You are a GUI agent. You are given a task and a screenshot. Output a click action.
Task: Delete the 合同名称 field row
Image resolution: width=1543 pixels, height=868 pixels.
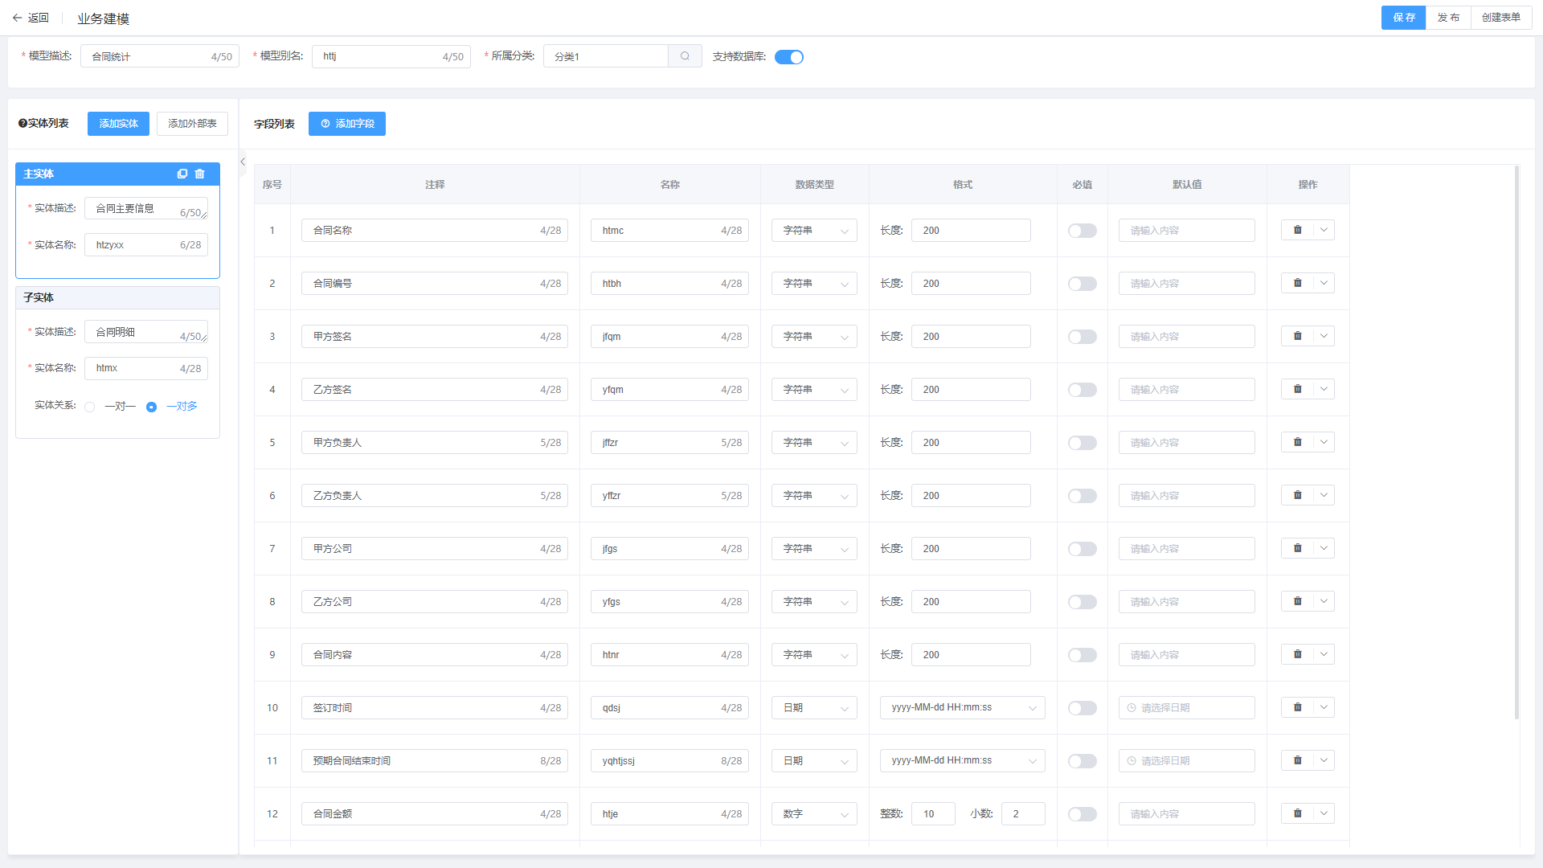pyautogui.click(x=1297, y=230)
